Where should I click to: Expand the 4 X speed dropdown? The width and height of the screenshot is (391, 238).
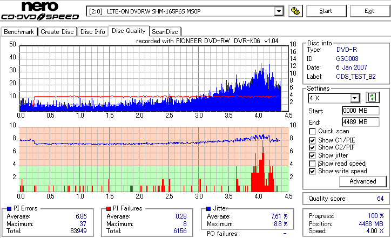pos(354,98)
